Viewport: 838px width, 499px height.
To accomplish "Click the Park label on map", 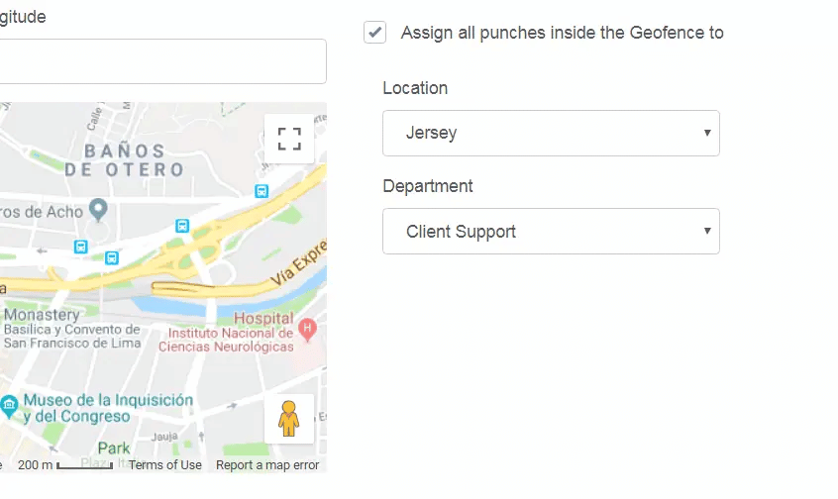I will click(x=113, y=449).
